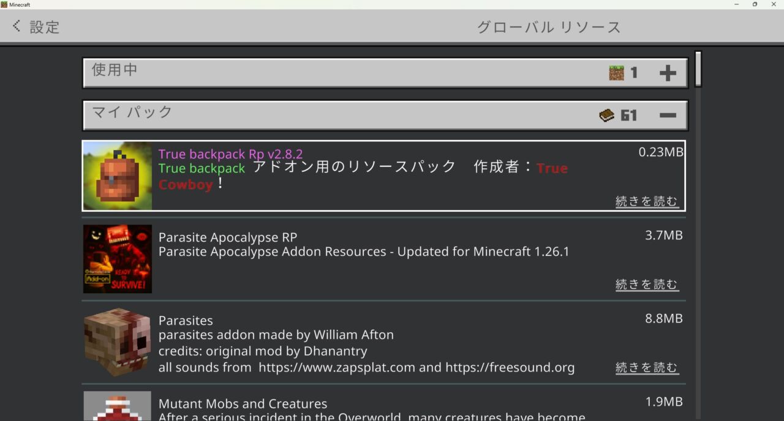The width and height of the screenshot is (784, 421).
Task: Open 続きを読む for True backpack Rp
Action: pyautogui.click(x=647, y=201)
